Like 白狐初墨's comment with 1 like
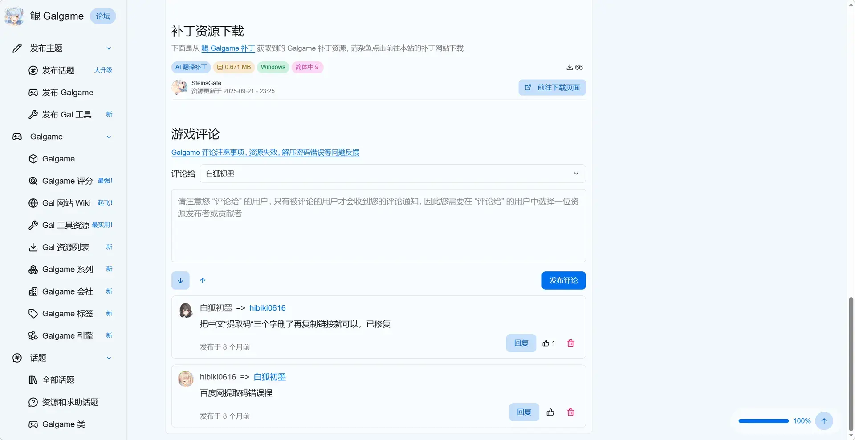 click(x=549, y=343)
